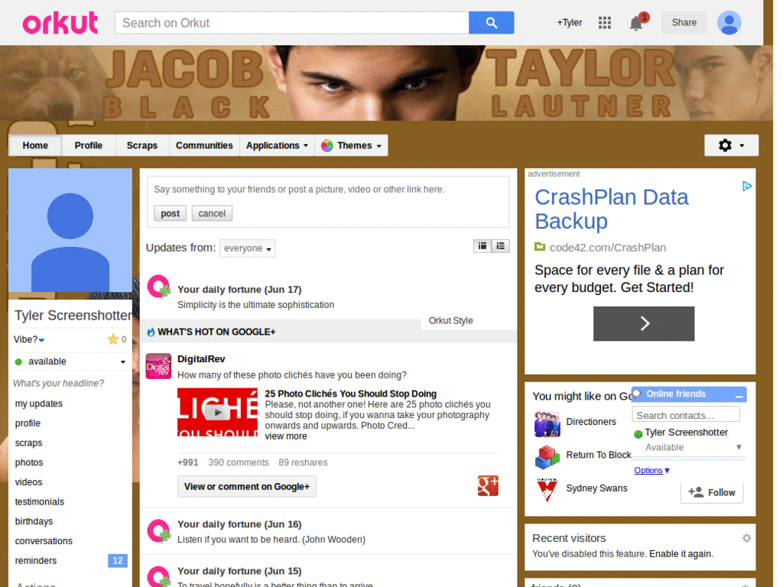Click the Recent visitors gear icon
Image resolution: width=783 pixels, height=587 pixels.
pyautogui.click(x=746, y=538)
